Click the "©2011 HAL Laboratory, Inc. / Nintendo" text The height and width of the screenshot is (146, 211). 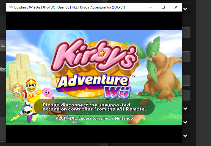tap(94, 118)
